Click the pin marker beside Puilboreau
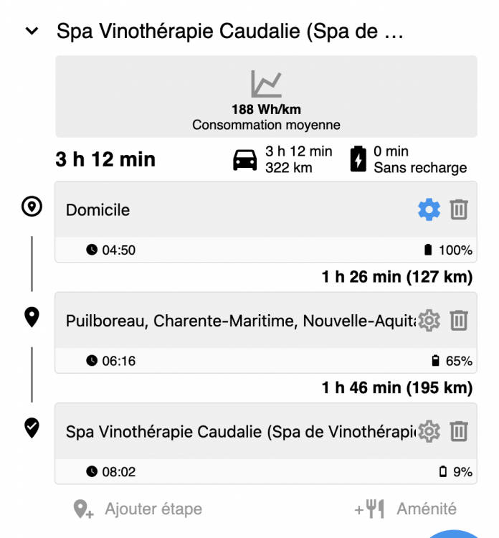499x538 pixels. click(32, 317)
